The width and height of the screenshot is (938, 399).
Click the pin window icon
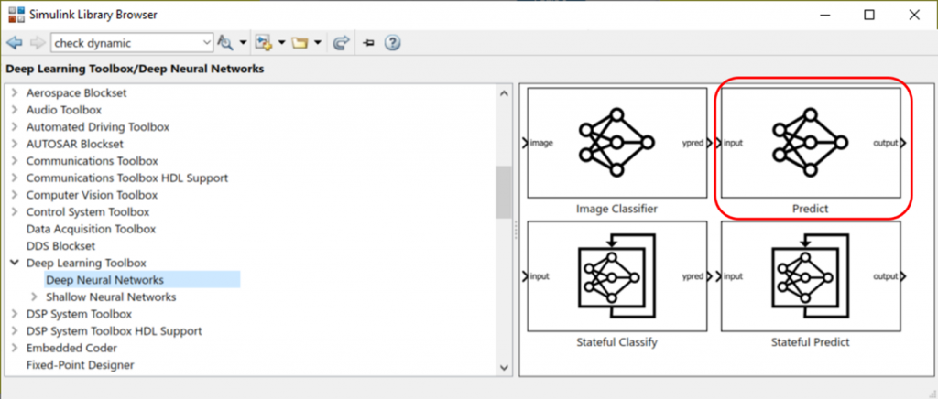(369, 43)
